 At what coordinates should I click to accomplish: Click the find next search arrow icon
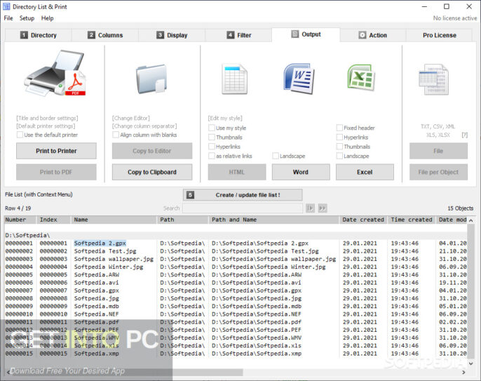[310, 208]
